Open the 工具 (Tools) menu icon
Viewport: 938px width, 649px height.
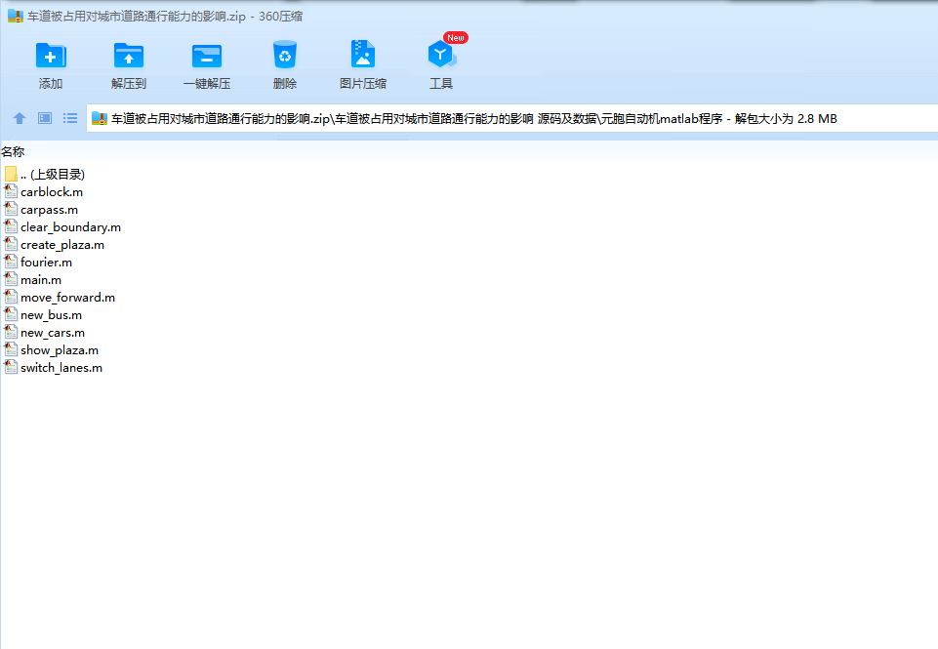click(x=441, y=55)
